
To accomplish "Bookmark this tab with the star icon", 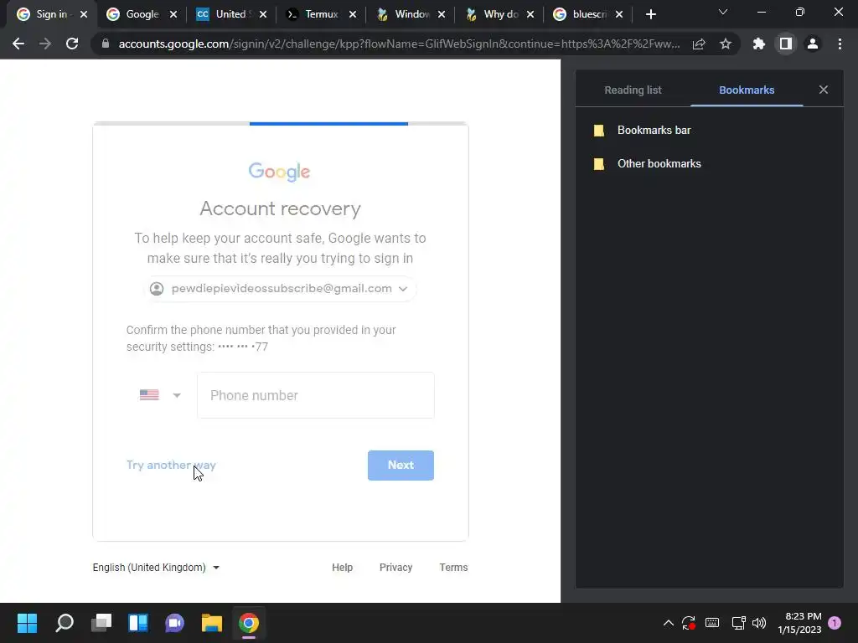I will 726,44.
